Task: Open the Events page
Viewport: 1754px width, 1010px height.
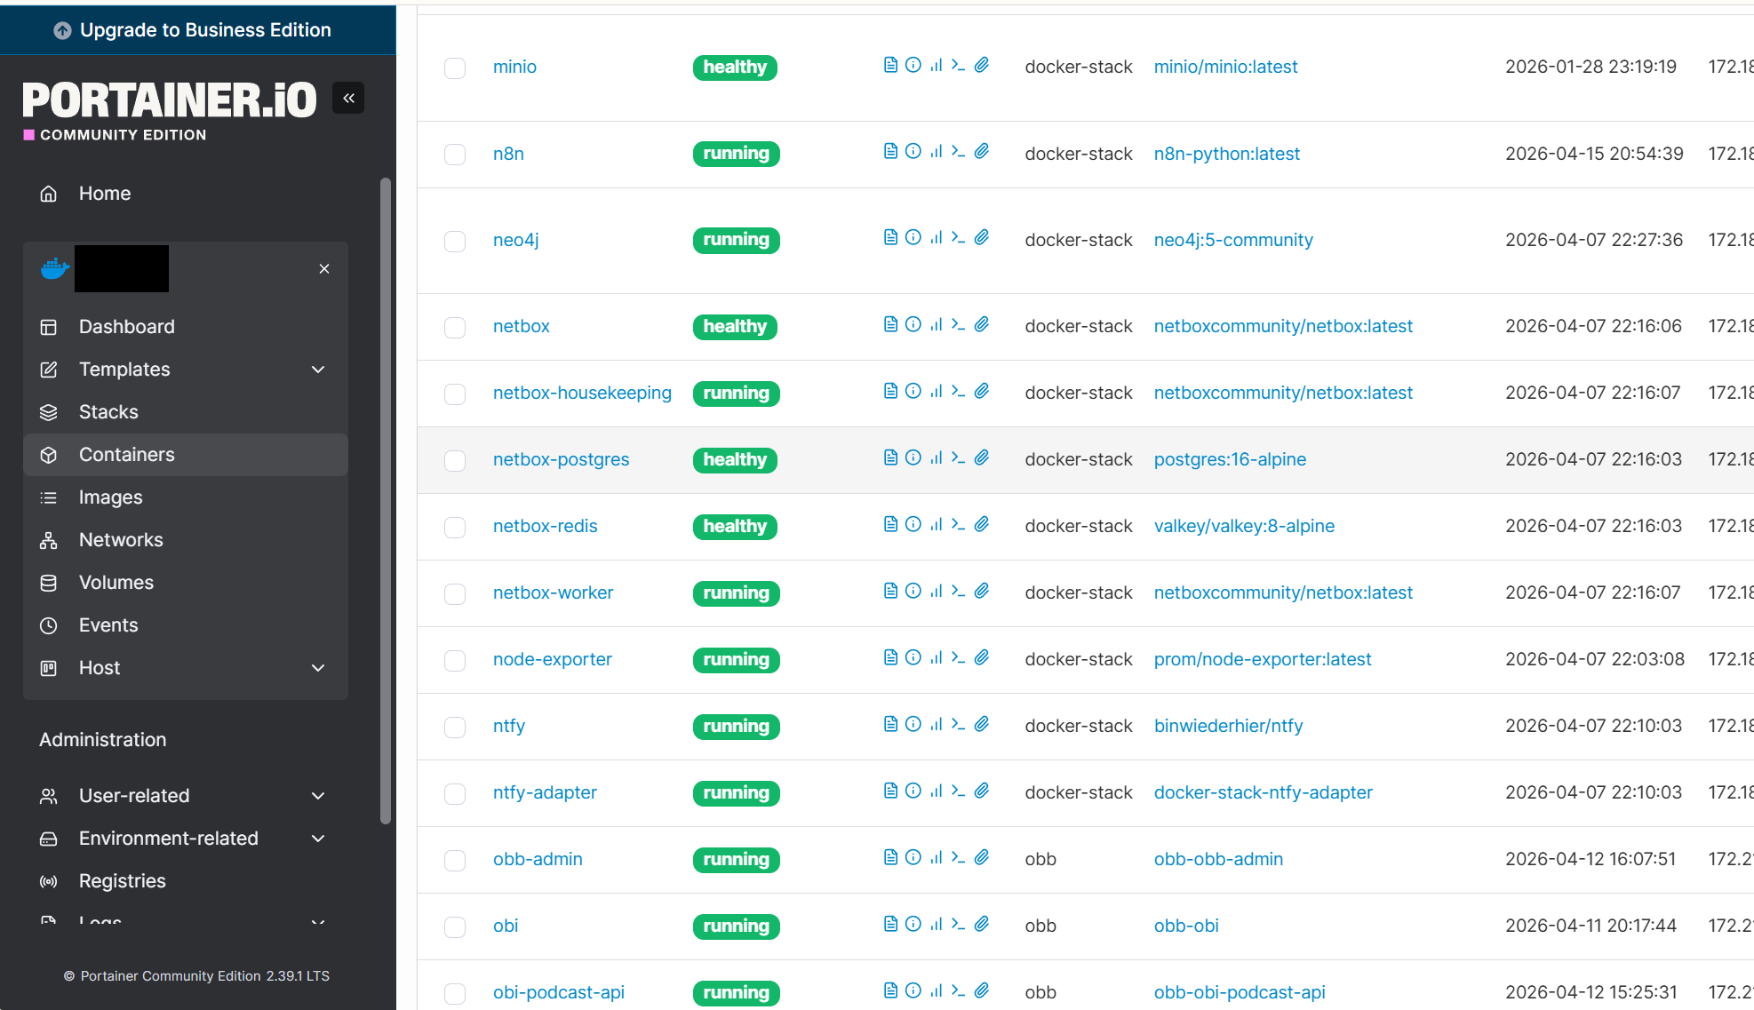Action: click(x=186, y=625)
